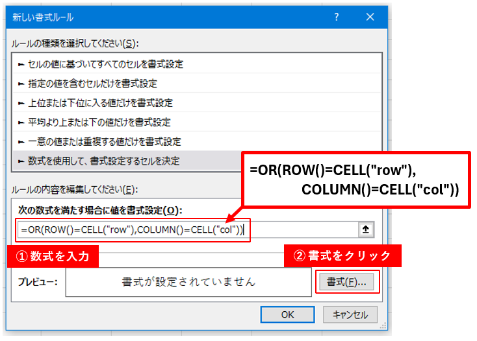
Task: Click the ルールの内容を編集してください(E) label
Action: (75, 189)
